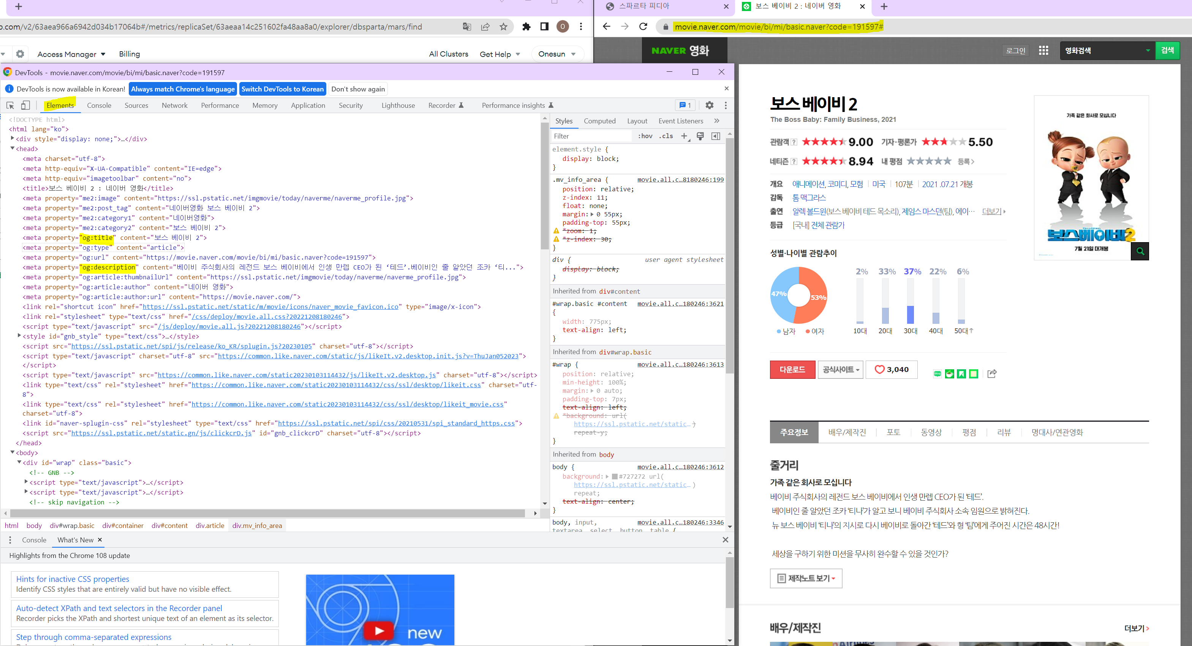Like the movie with the heart button

click(x=891, y=369)
